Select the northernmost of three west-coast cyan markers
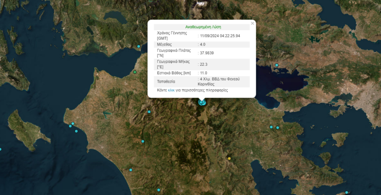This screenshot has height=195, width=381. pos(72,123)
